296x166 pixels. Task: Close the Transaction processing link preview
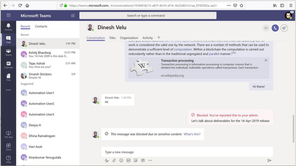266,60
